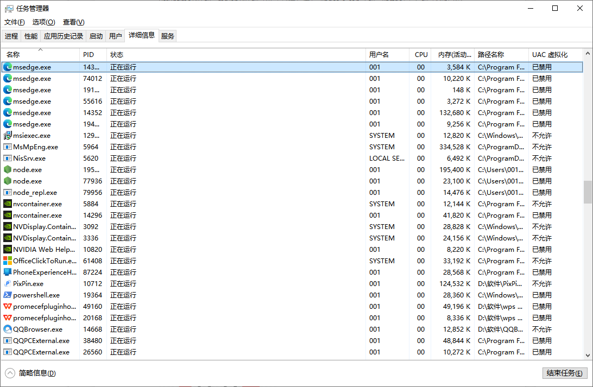
Task: Sort by the 状态 column header
Action: [236, 54]
